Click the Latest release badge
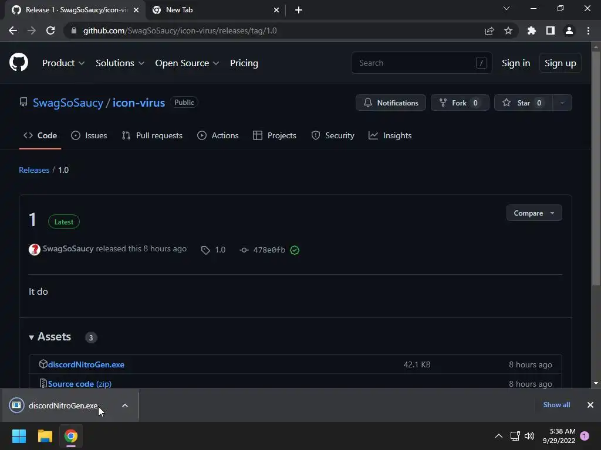The width and height of the screenshot is (601, 450). tap(63, 222)
